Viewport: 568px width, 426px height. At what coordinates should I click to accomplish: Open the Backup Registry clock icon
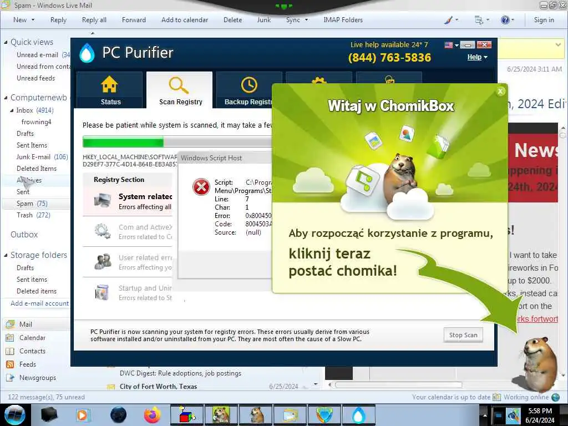249,85
